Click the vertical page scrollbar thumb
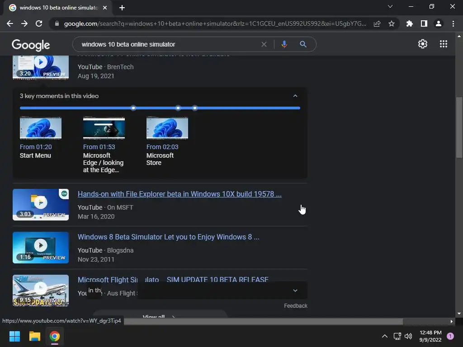Viewport: 463px width, 347px height. [x=459, y=128]
